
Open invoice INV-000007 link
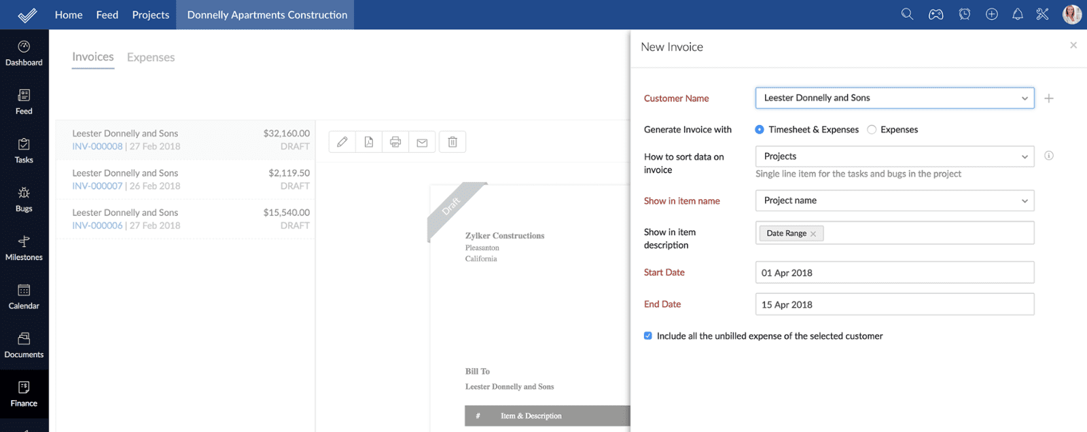[x=97, y=185]
